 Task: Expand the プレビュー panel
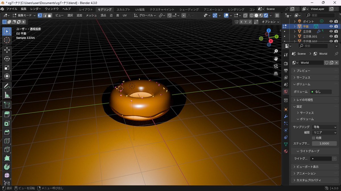point(315,71)
